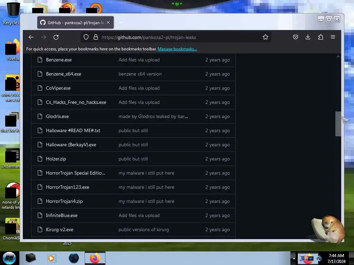Image resolution: width=354 pixels, height=265 pixels.
Task: Open Holzer.zip file entry
Action: click(x=56, y=159)
